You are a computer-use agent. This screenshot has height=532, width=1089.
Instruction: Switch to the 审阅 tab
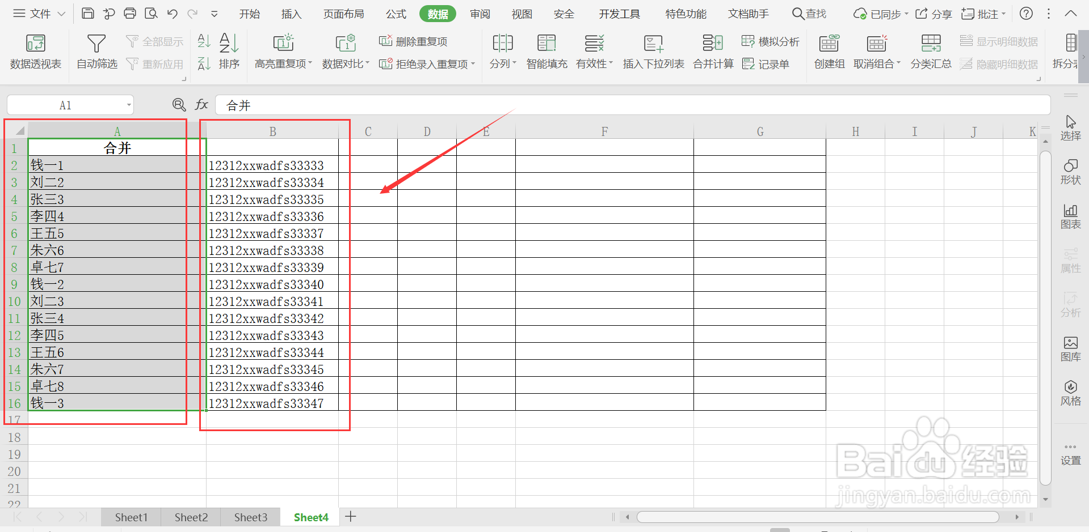[x=480, y=14]
